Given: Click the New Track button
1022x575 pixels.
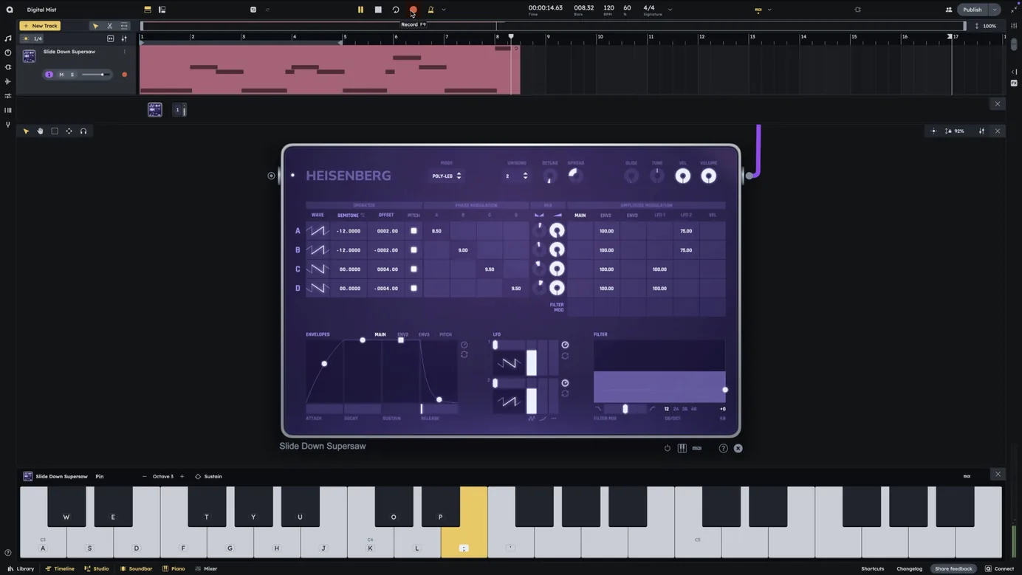Looking at the screenshot, I should click(40, 26).
